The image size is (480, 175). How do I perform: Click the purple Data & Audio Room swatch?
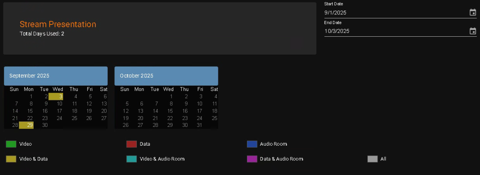(252, 159)
